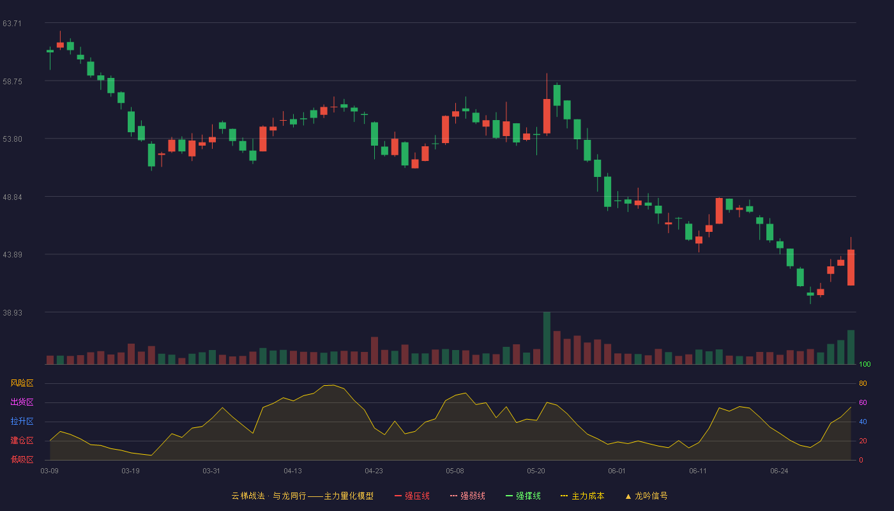
Task: Click the 05-20 date axis label
Action: (536, 471)
